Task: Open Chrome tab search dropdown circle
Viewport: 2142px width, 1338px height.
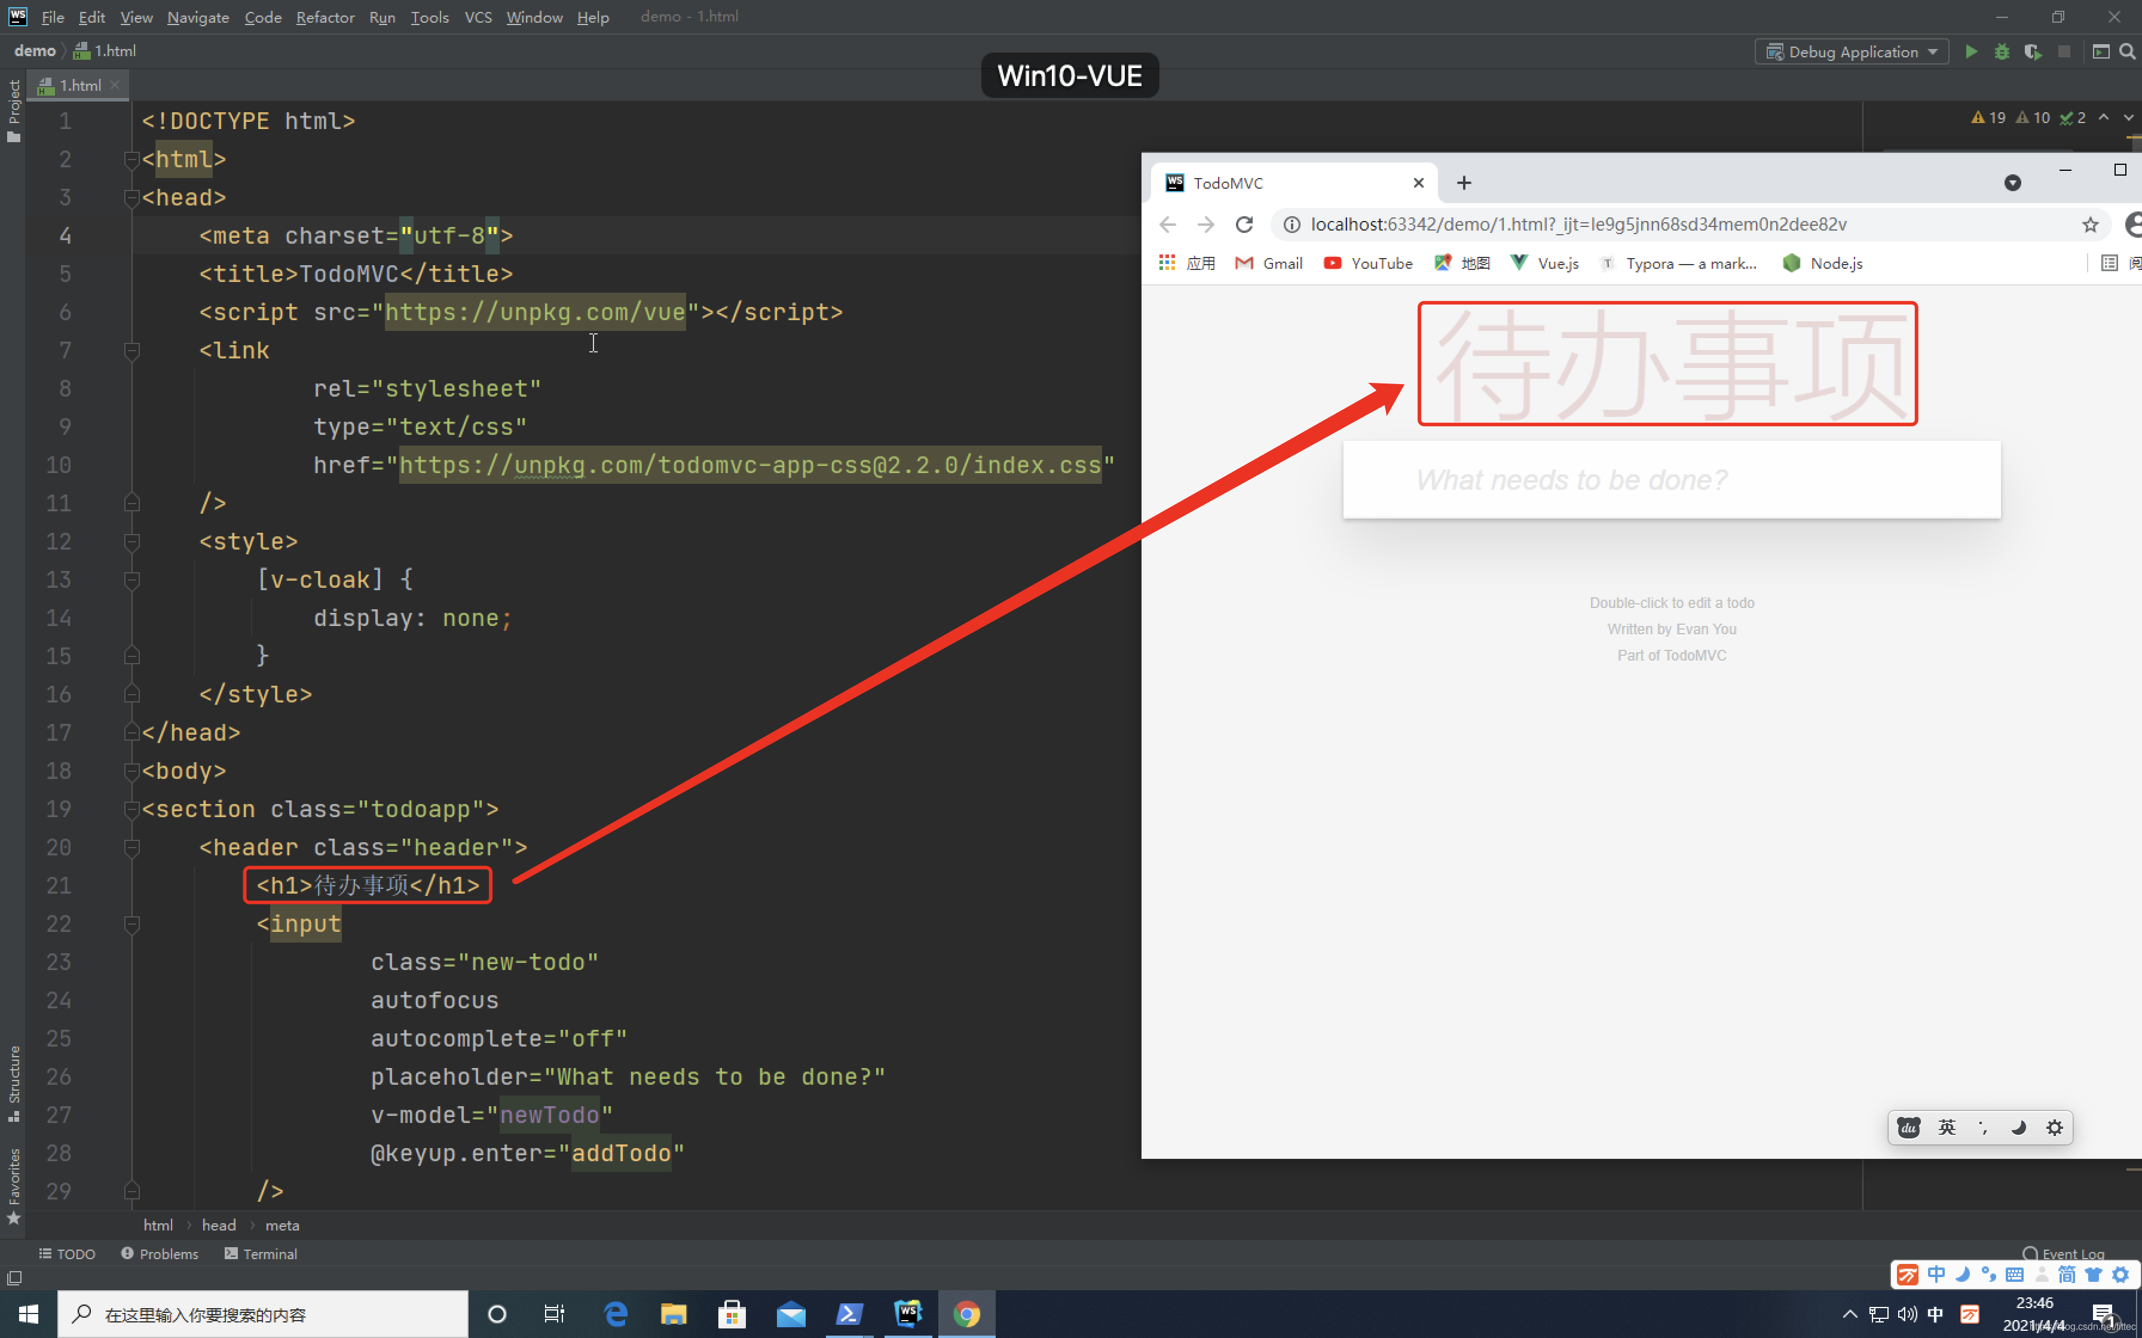Action: coord(2012,183)
